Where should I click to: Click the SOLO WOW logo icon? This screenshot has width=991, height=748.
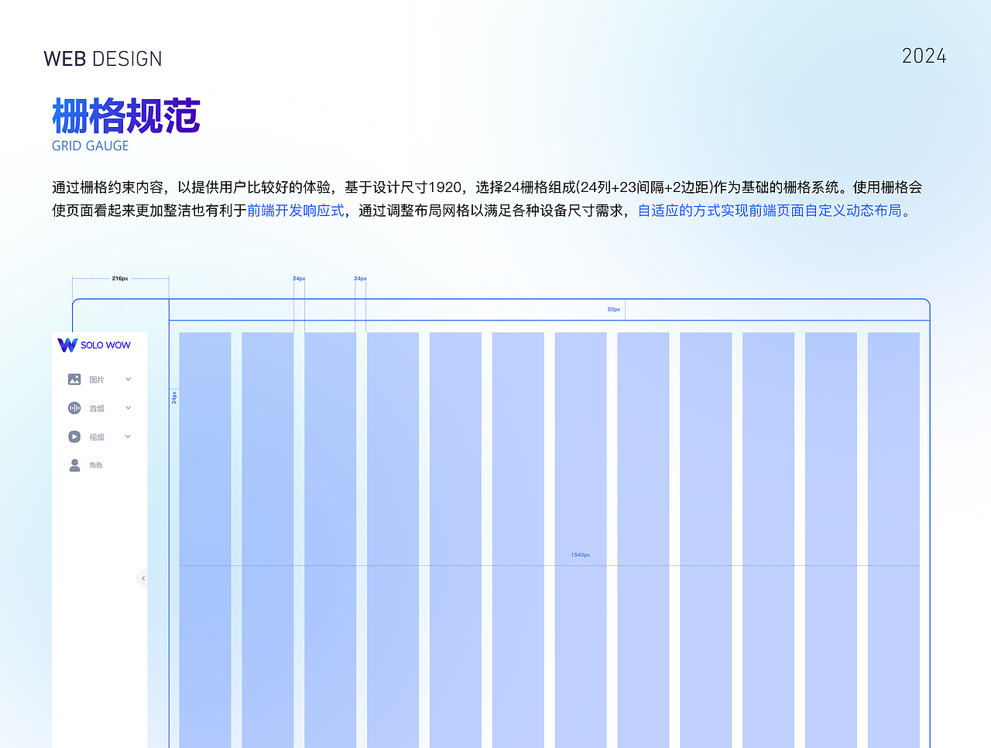click(67, 345)
